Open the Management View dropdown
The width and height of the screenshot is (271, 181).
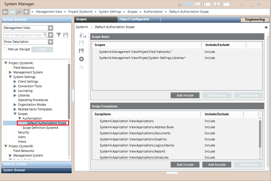[x=51, y=28]
